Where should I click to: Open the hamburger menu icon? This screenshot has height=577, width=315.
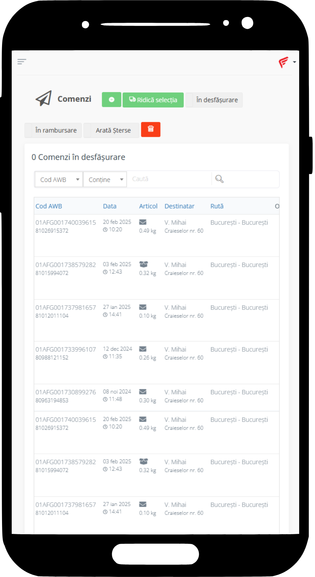(x=22, y=61)
